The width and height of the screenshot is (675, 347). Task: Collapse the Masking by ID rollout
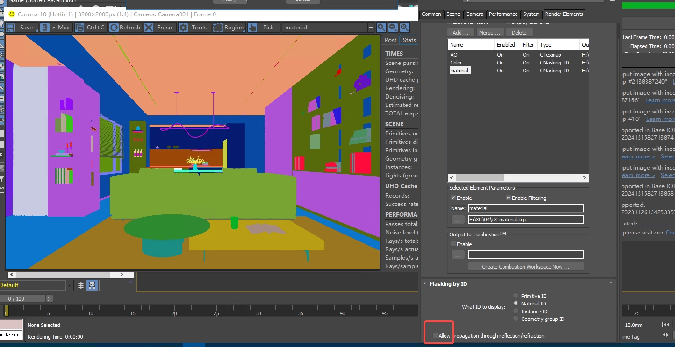[424, 284]
